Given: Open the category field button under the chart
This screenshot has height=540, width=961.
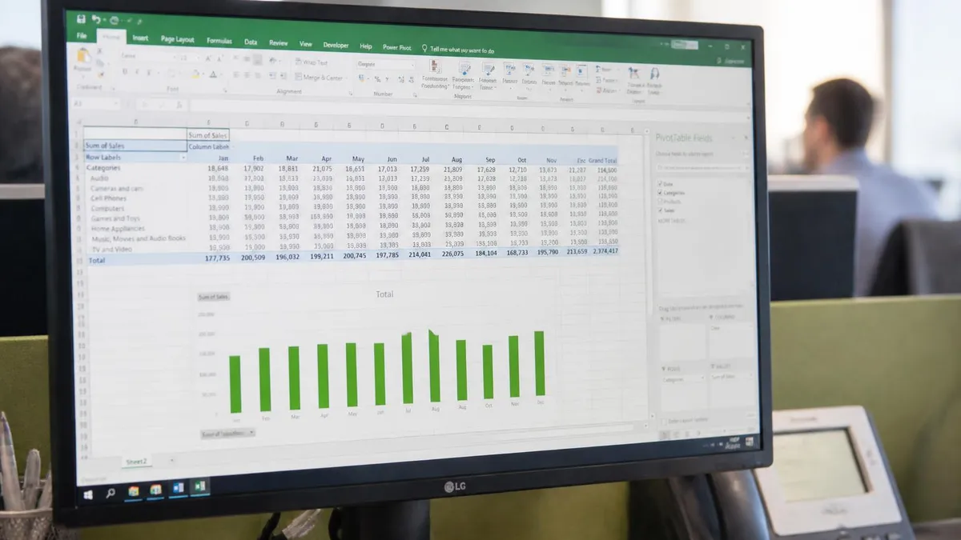Looking at the screenshot, I should [x=227, y=433].
